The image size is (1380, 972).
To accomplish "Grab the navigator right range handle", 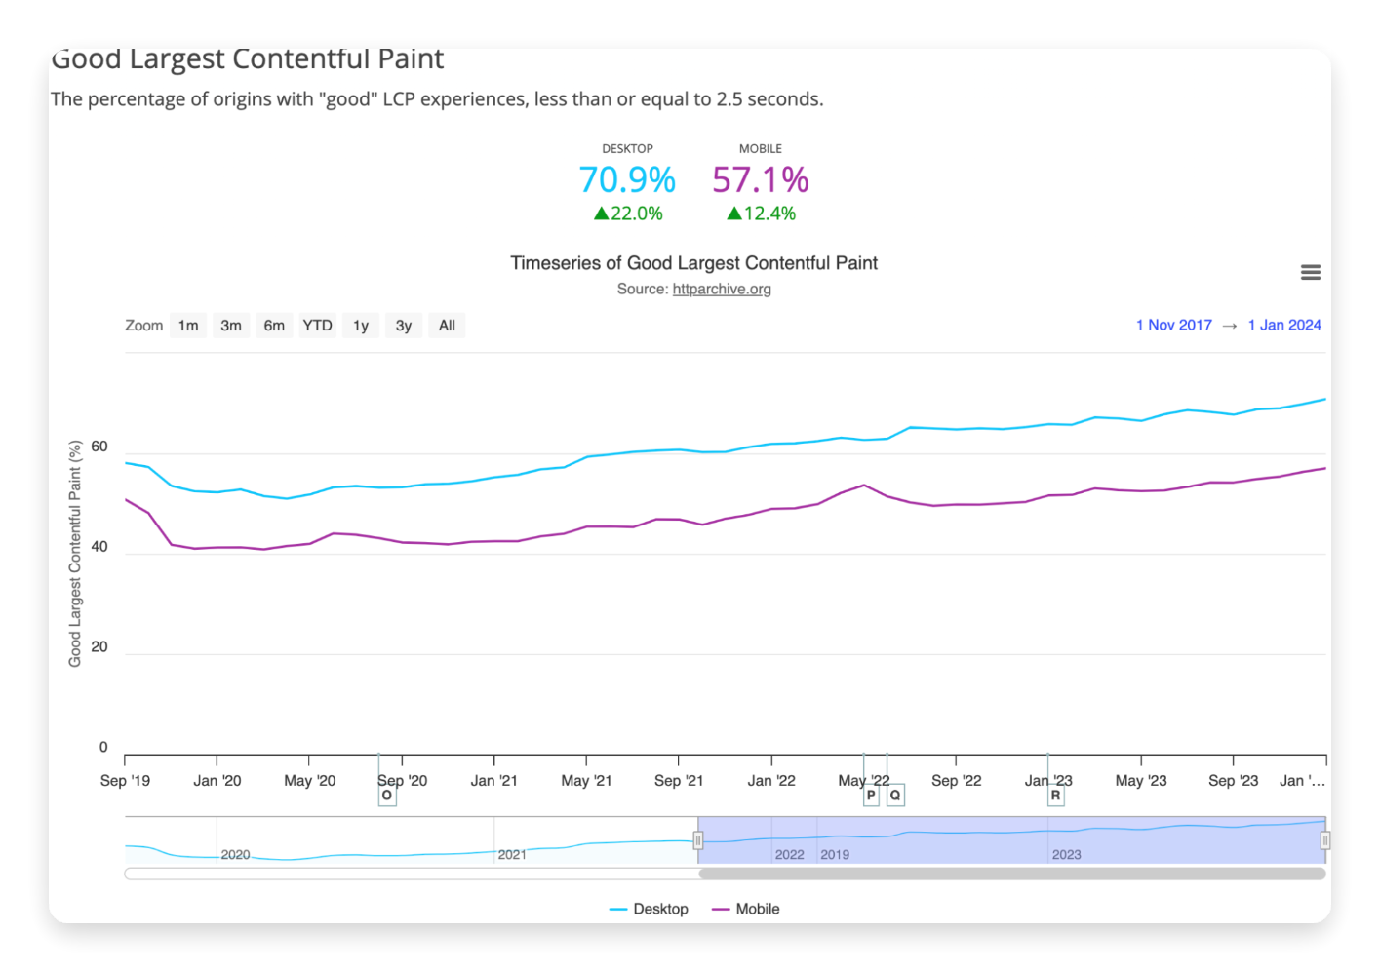I will [x=1325, y=840].
